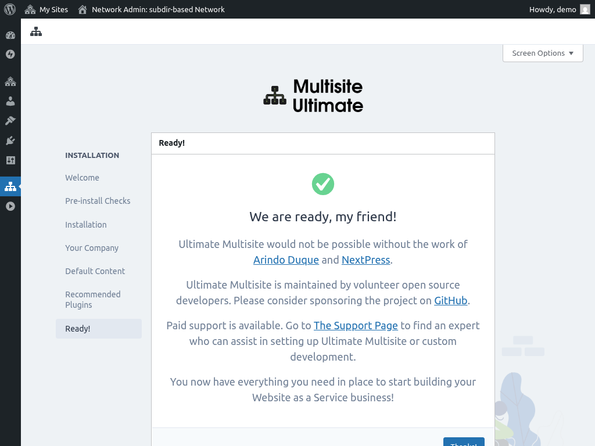
Task: Go to the Default Content step
Action: pyautogui.click(x=95, y=271)
